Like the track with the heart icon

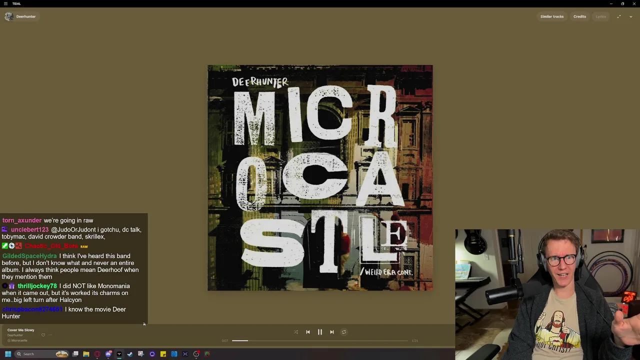click(43, 335)
